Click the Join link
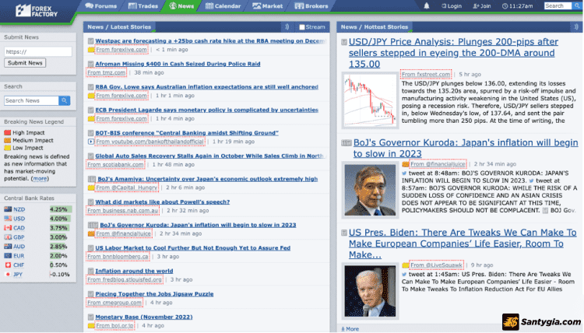Viewport: 584px width, 333px height. point(482,6)
